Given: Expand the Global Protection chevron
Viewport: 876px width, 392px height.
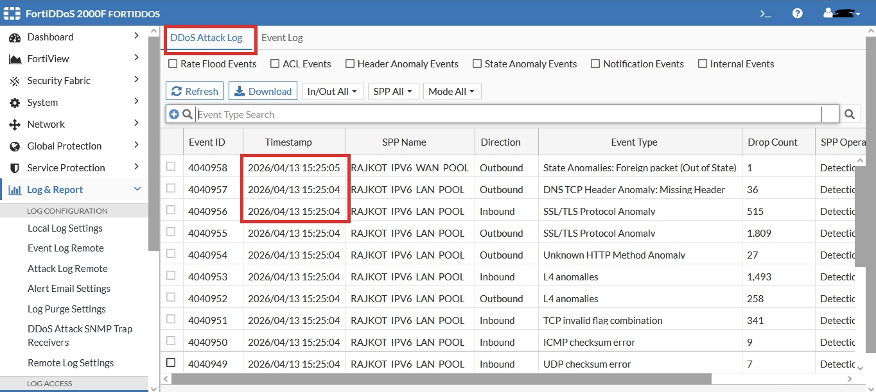Looking at the screenshot, I should point(136,146).
